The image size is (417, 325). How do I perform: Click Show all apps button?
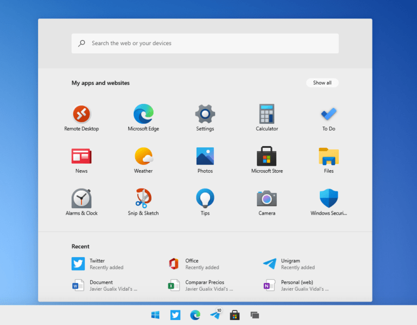[323, 83]
